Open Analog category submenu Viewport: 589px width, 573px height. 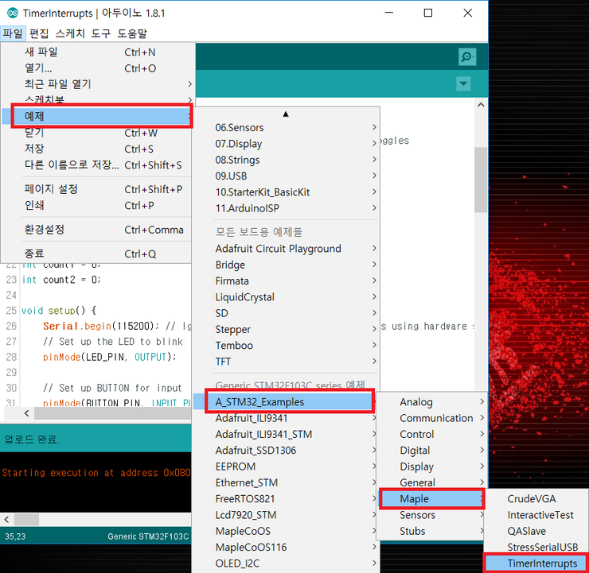pyautogui.click(x=431, y=402)
